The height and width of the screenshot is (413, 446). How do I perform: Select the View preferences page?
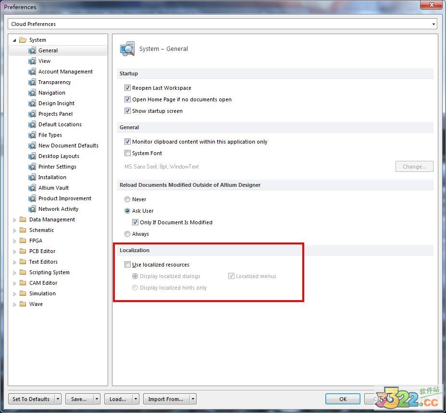click(44, 61)
